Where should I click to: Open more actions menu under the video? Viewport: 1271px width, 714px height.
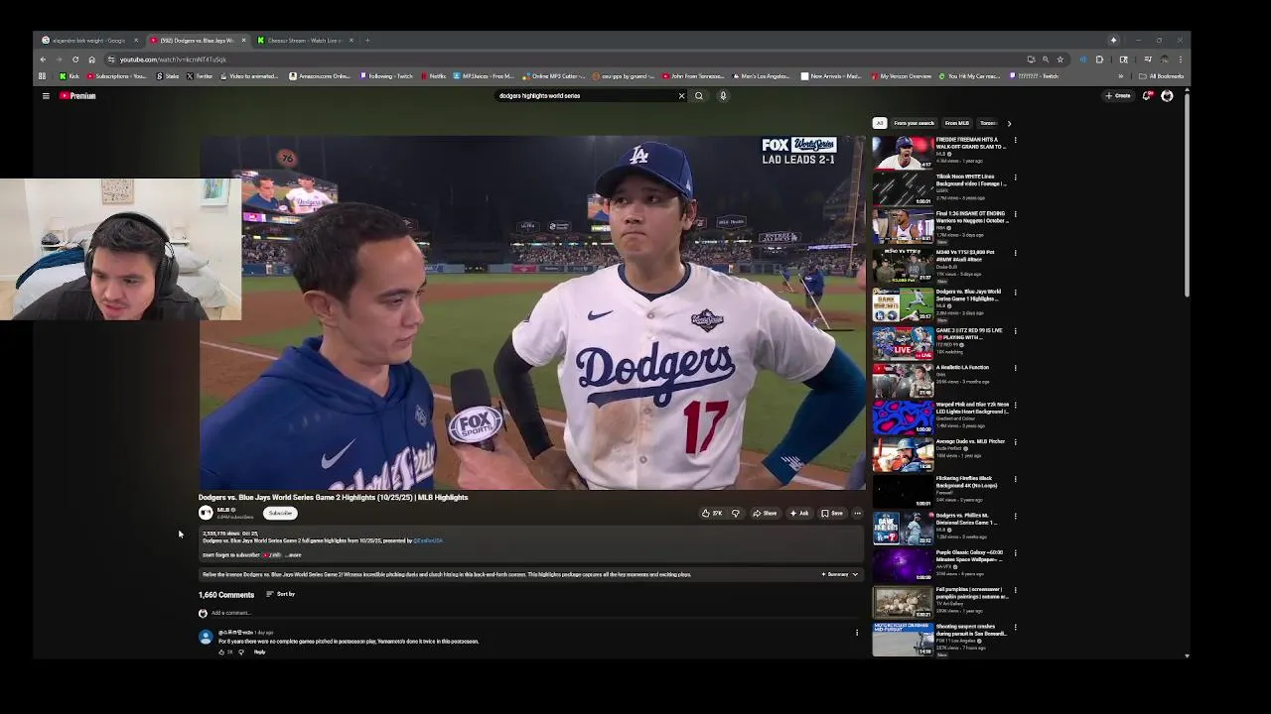858,514
